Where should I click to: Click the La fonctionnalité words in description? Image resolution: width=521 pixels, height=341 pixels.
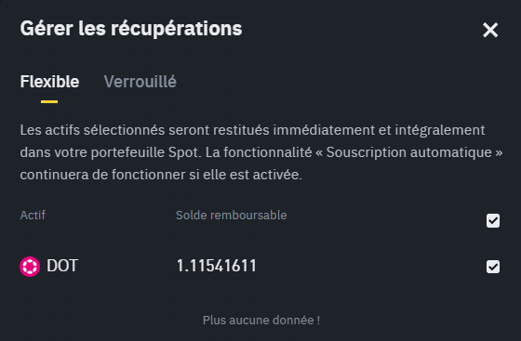click(259, 152)
